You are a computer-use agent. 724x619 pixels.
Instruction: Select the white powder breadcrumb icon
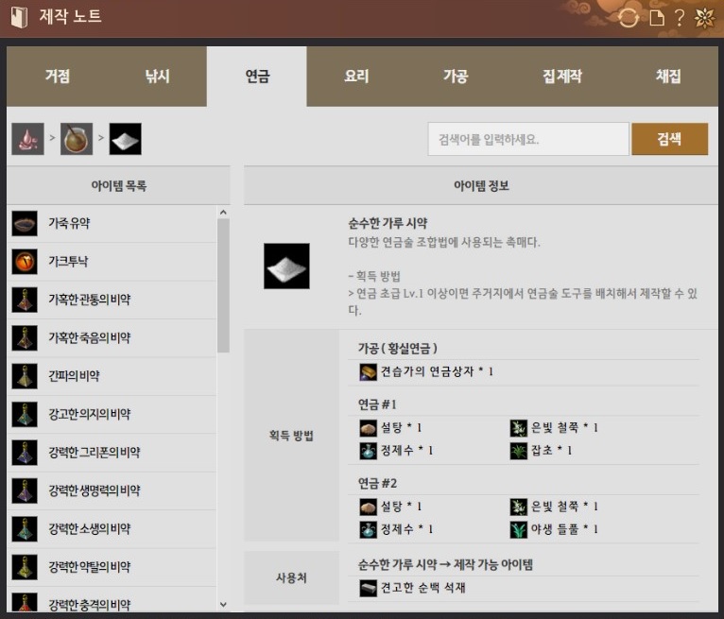point(125,139)
